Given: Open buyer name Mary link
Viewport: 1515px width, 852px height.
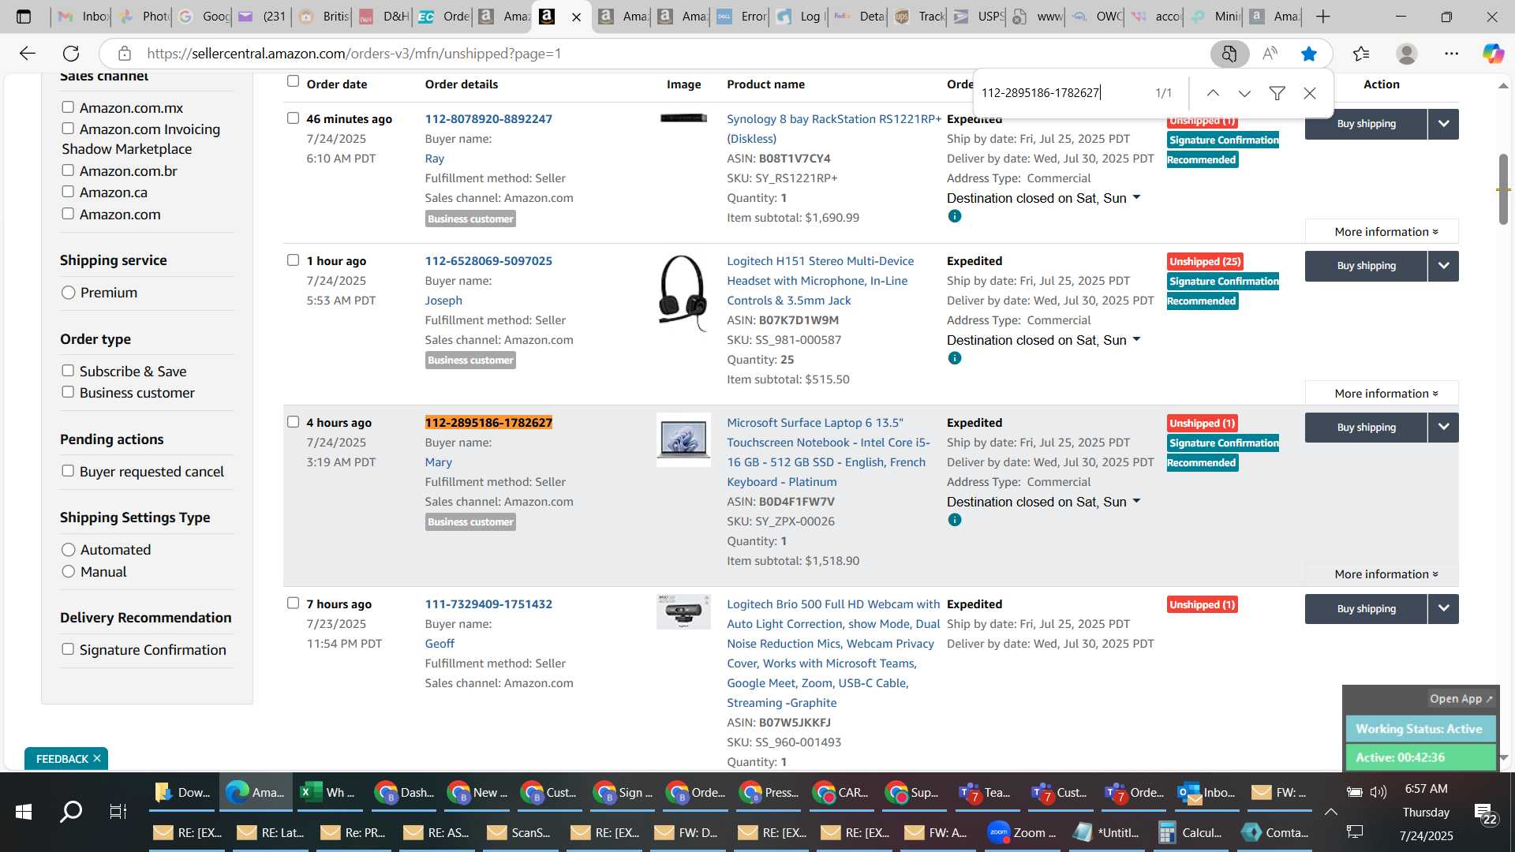Looking at the screenshot, I should (438, 462).
